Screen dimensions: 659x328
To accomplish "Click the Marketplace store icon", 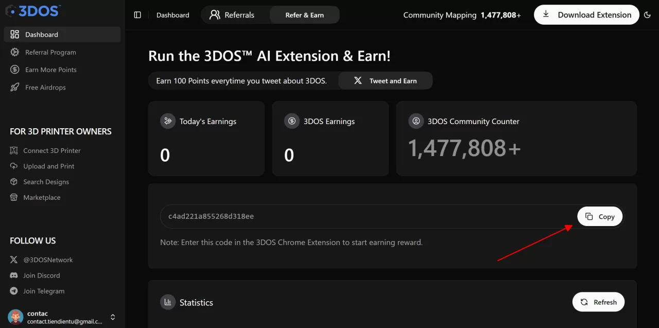I will pyautogui.click(x=14, y=197).
